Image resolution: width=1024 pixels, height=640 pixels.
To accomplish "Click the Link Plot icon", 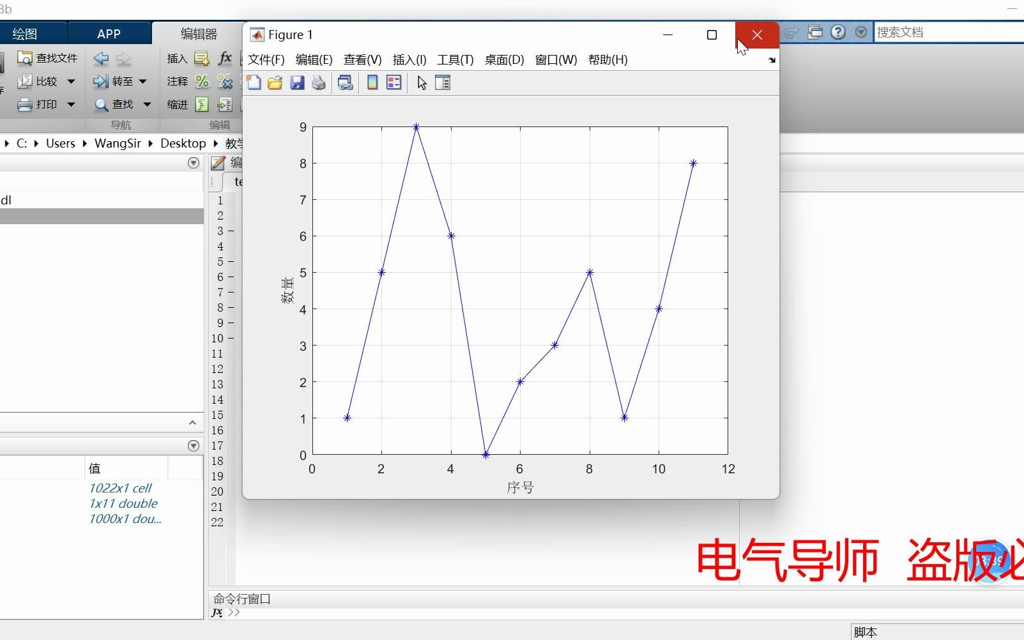I will [346, 82].
